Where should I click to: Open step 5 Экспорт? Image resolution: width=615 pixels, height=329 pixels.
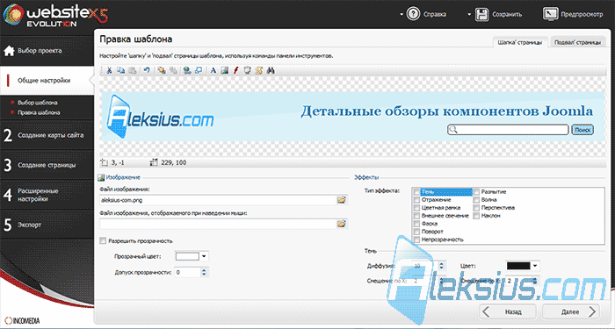(x=47, y=225)
